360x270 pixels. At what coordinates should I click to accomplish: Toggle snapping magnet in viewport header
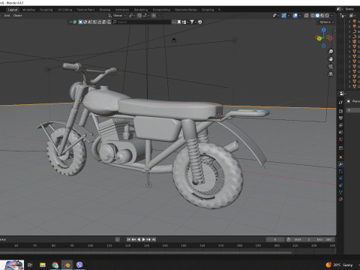click(x=139, y=16)
